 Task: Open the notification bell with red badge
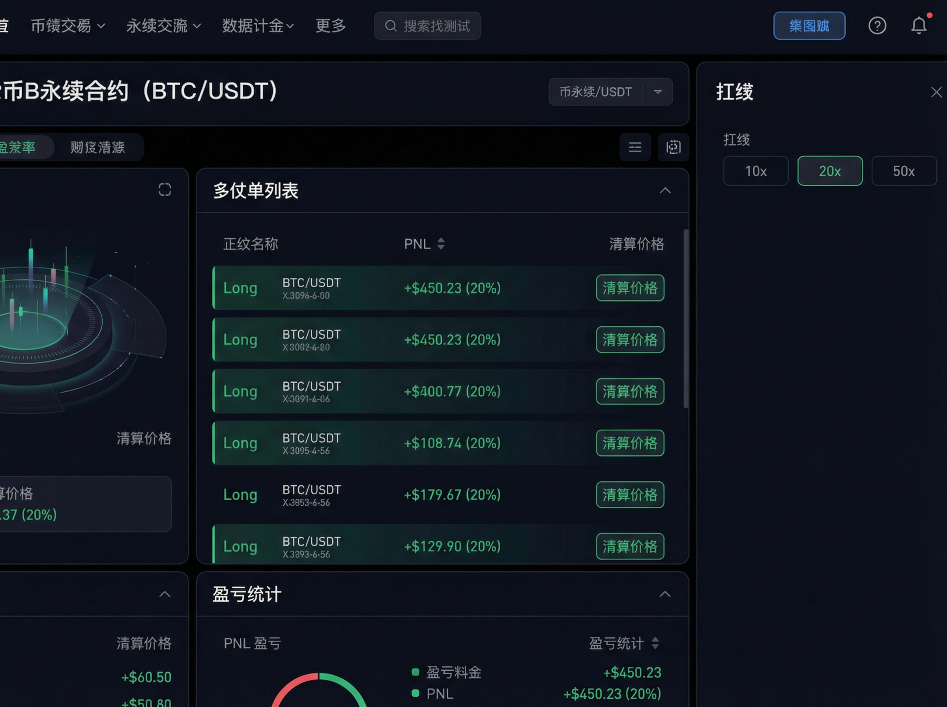(919, 26)
